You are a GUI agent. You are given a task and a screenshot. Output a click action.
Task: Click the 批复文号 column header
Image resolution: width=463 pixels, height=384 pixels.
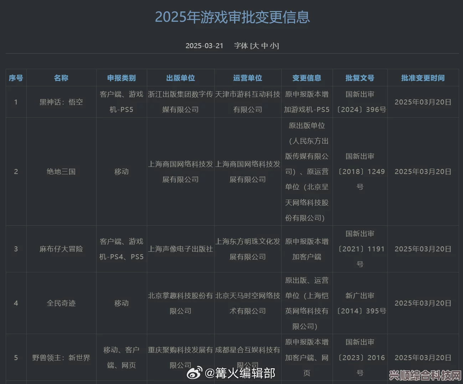click(360, 78)
